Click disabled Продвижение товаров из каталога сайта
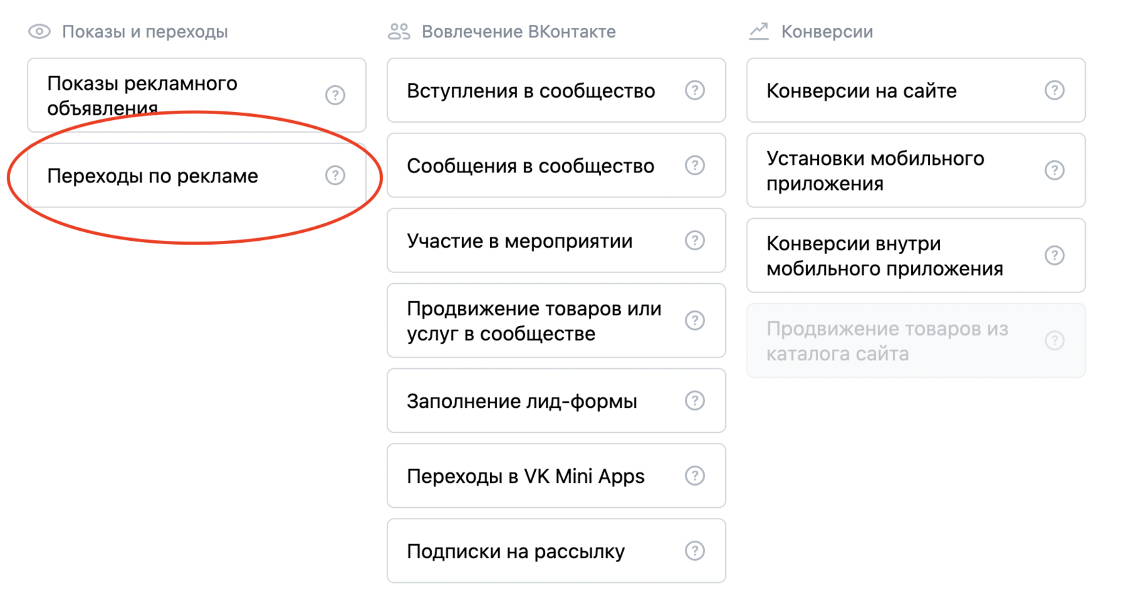Screen dimensions: 1128x597 (x=887, y=341)
